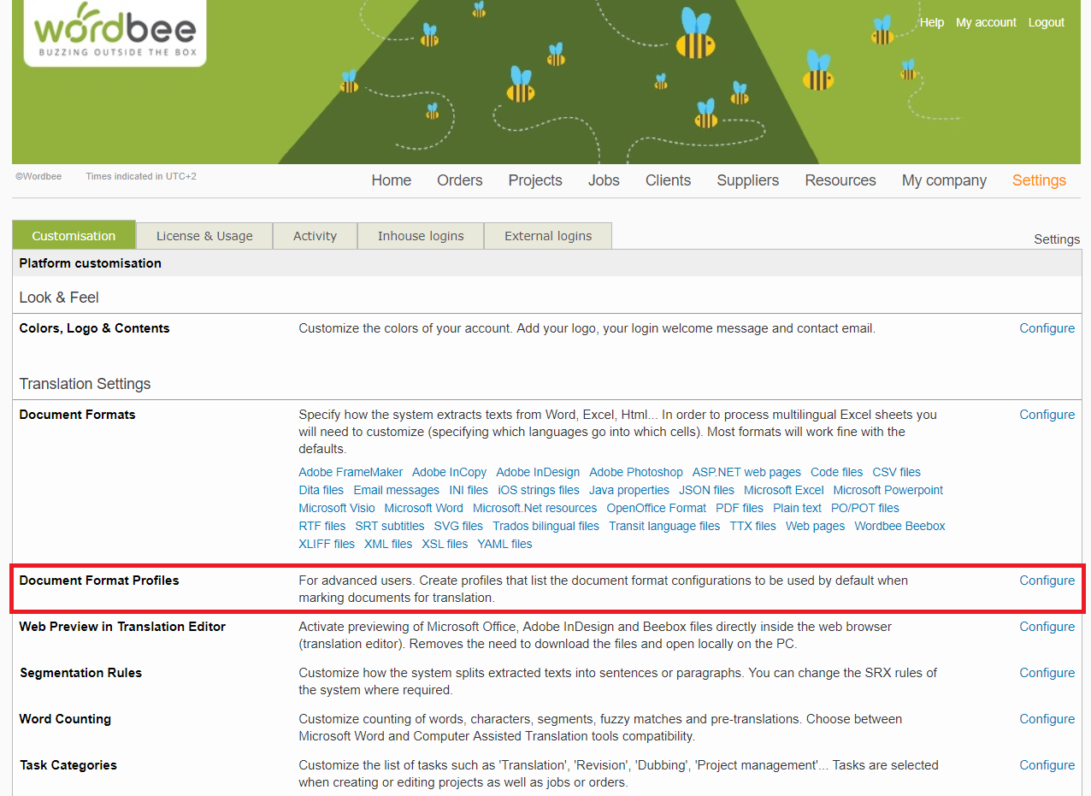
Task: Select the Activity tab
Action: [315, 236]
